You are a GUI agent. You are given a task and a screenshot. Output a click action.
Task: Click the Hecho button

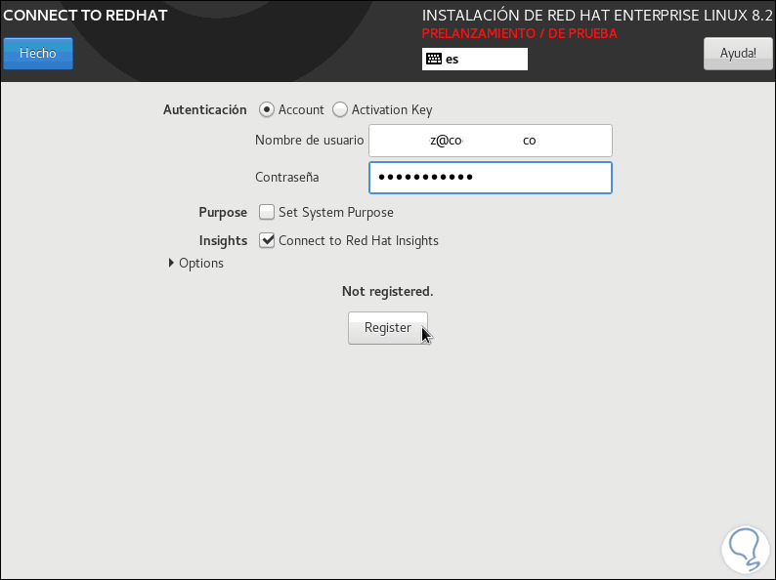pyautogui.click(x=38, y=54)
